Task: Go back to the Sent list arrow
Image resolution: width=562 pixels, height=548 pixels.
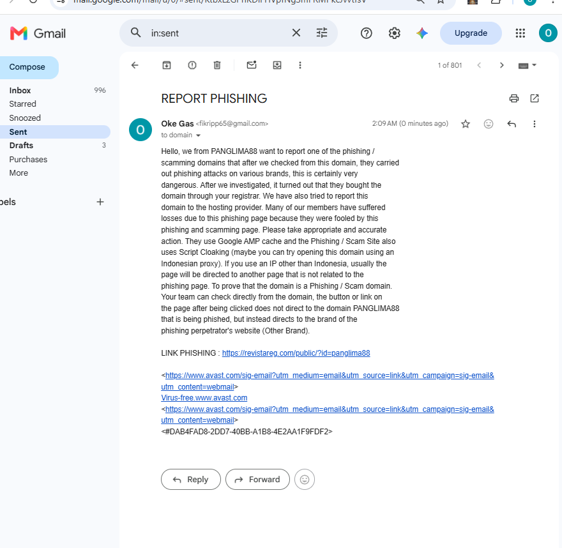Action: 135,65
